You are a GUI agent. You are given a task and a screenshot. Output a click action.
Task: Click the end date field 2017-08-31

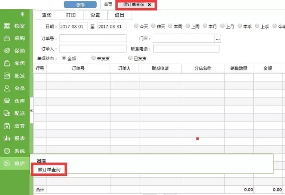click(x=112, y=27)
